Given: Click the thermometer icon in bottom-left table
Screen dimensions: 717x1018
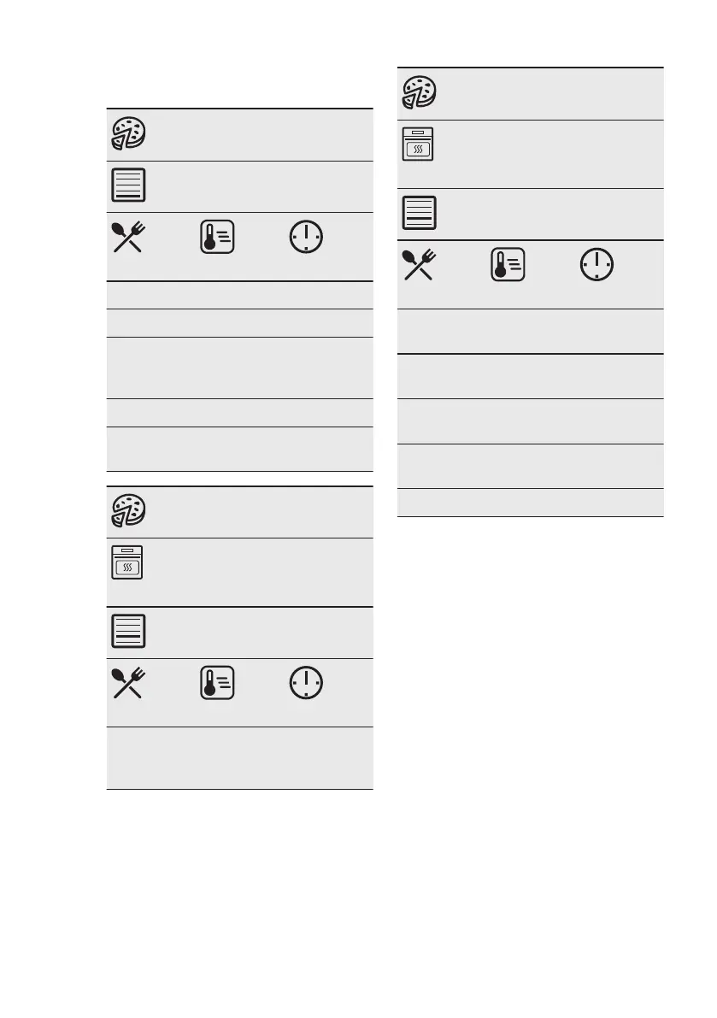Looking at the screenshot, I should [217, 683].
